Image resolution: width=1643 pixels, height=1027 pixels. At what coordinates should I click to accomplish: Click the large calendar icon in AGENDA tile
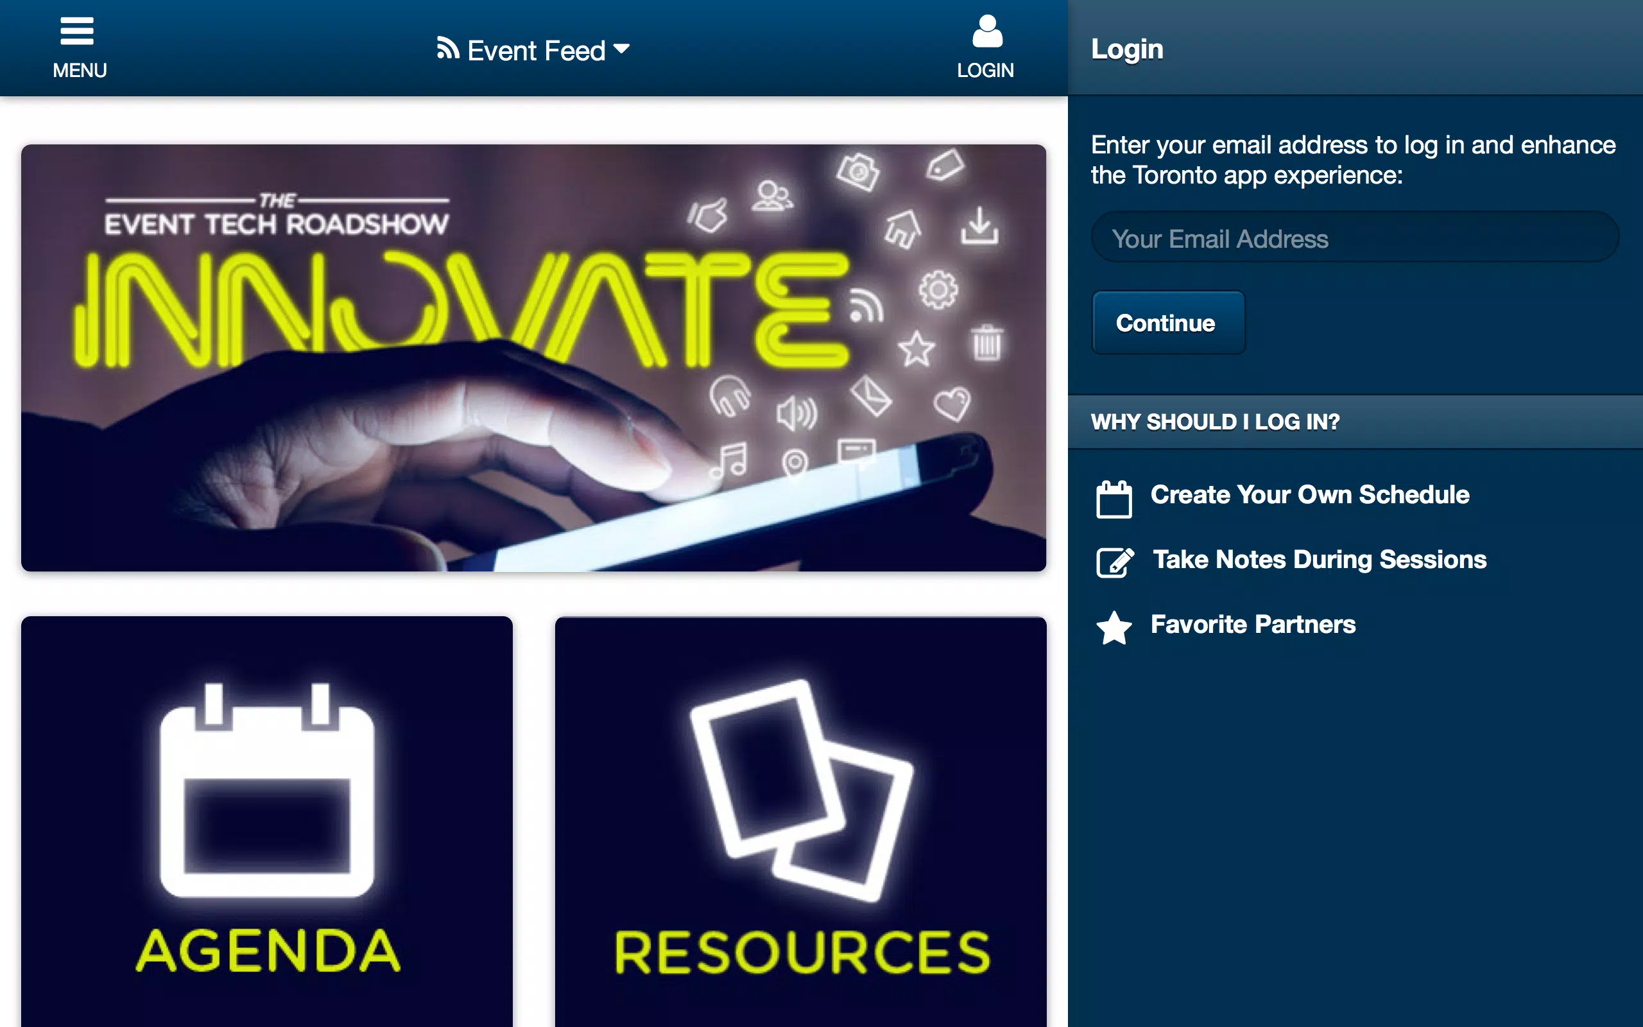click(267, 790)
